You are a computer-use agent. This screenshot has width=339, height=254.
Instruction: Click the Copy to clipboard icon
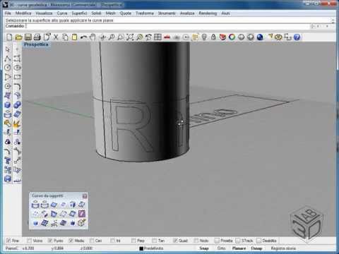coord(65,37)
